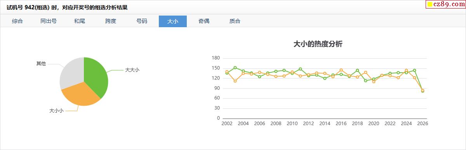Click the 2026 data point on chart
The width and height of the screenshot is (466, 150).
(x=423, y=91)
